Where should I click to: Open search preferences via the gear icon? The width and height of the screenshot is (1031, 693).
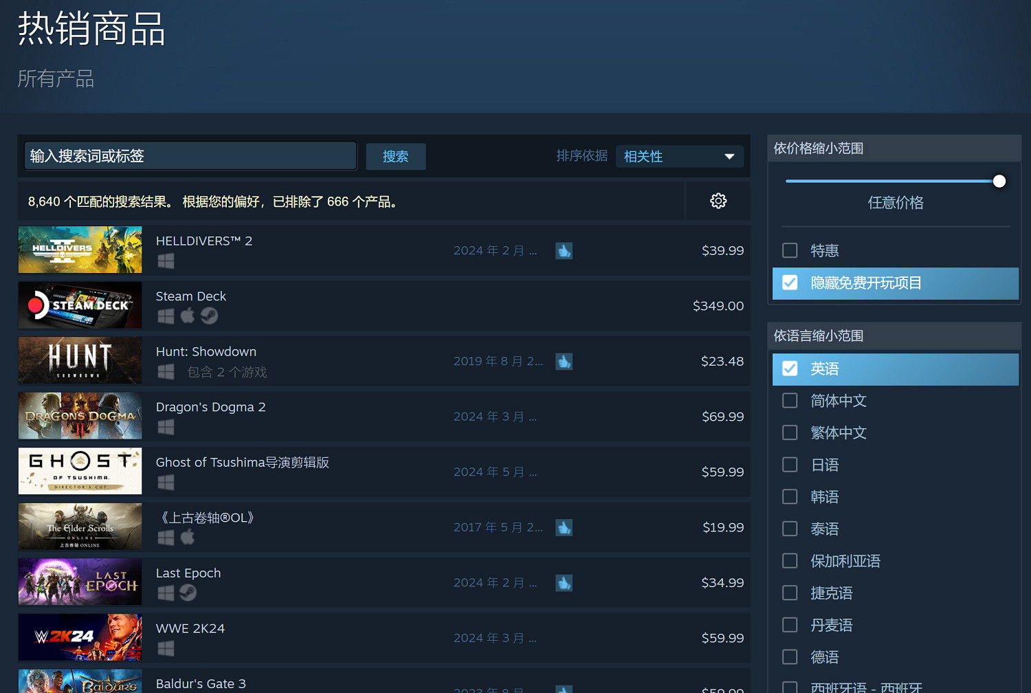tap(718, 201)
